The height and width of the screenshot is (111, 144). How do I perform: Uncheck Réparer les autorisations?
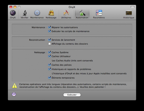point(49,27)
